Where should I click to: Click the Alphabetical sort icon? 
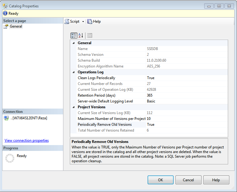(81, 35)
